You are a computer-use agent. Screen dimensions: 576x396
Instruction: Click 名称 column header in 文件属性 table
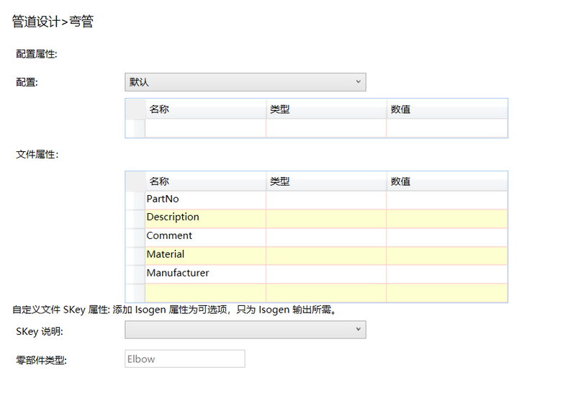[x=205, y=181]
